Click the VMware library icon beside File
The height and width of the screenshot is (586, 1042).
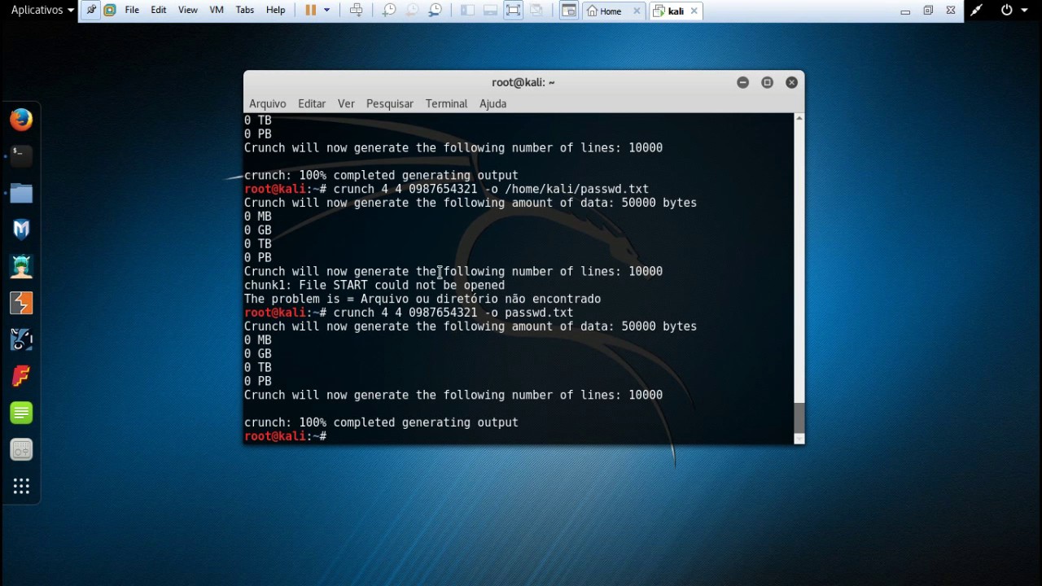[110, 11]
